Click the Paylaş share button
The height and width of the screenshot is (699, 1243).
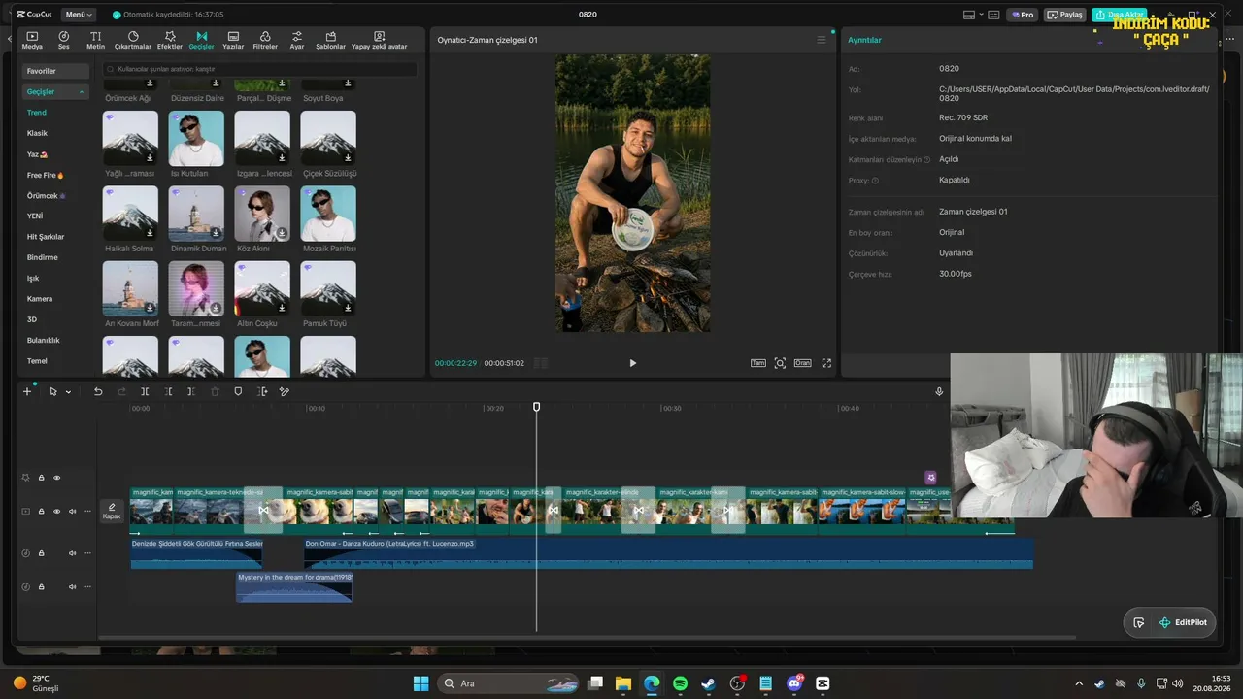1065,15
